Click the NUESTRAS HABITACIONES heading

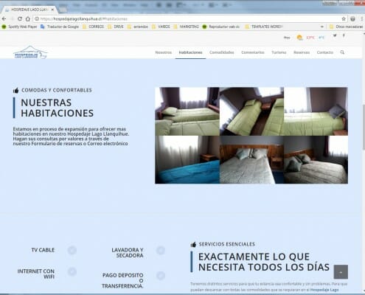point(57,108)
